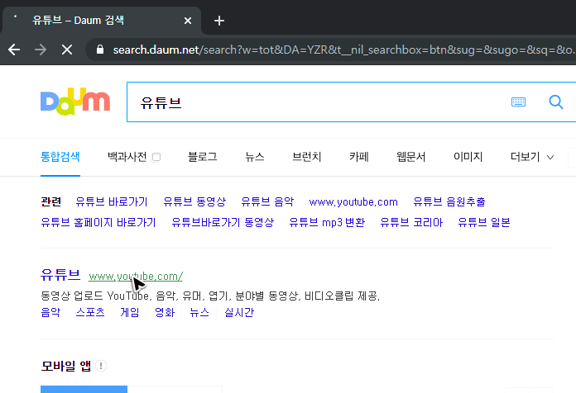Viewport: 576px width, 393px height.
Task: Click related search 유튜브 음원추출
Action: point(449,201)
